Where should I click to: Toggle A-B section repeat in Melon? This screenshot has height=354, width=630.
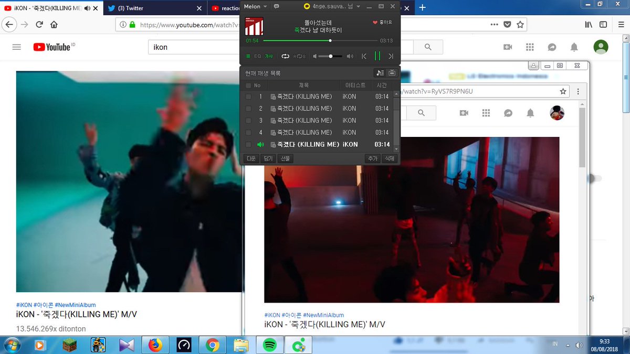coord(300,56)
